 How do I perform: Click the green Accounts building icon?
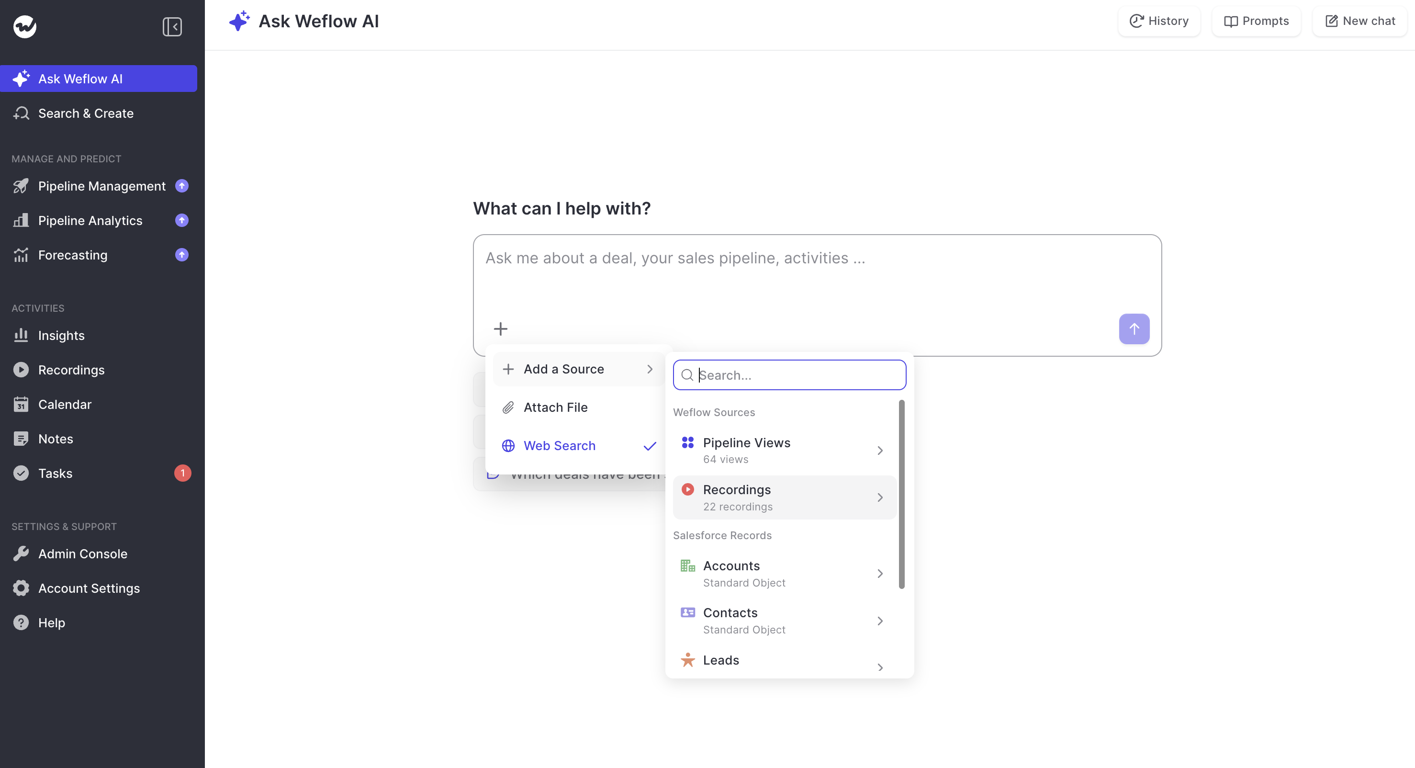(x=688, y=565)
